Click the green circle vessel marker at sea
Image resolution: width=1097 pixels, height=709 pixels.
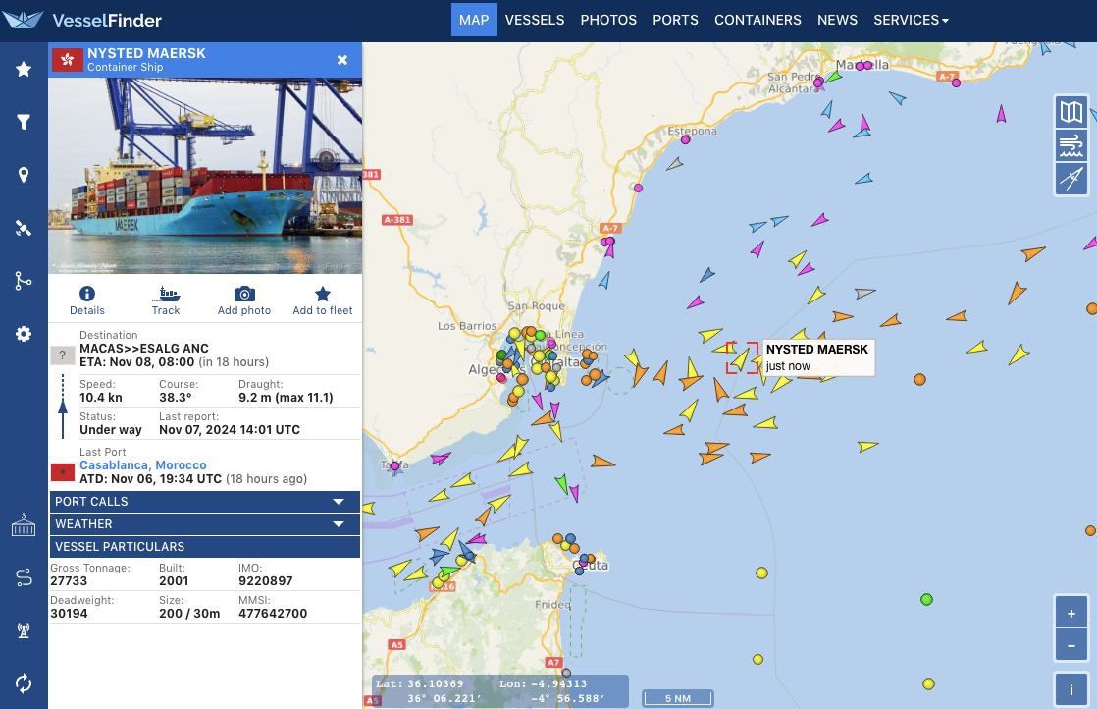[926, 599]
